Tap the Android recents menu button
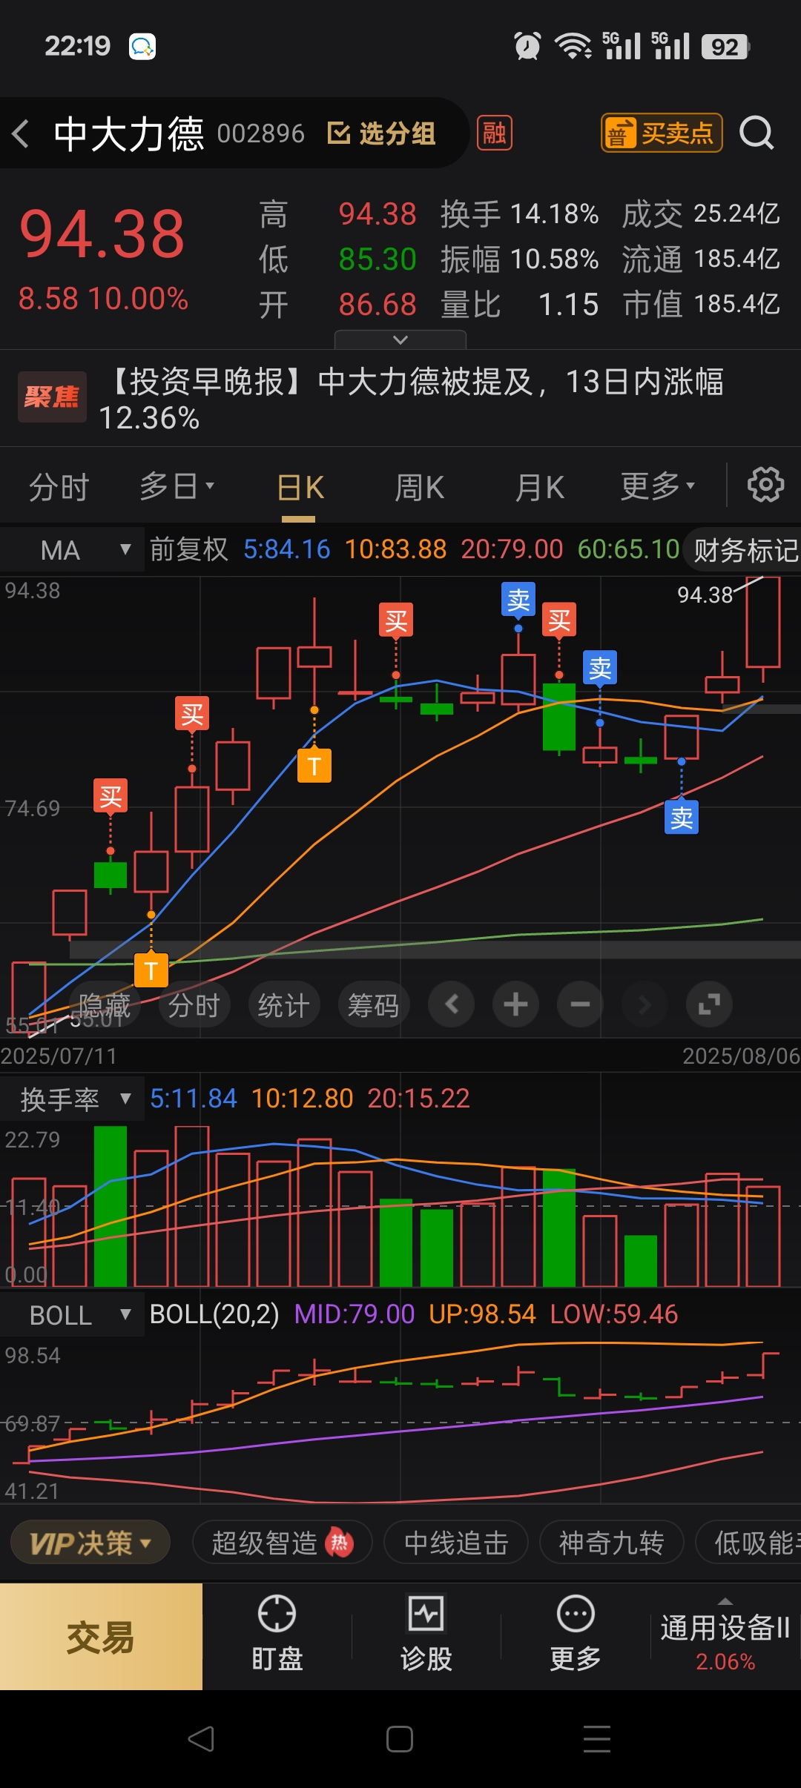 597,1738
